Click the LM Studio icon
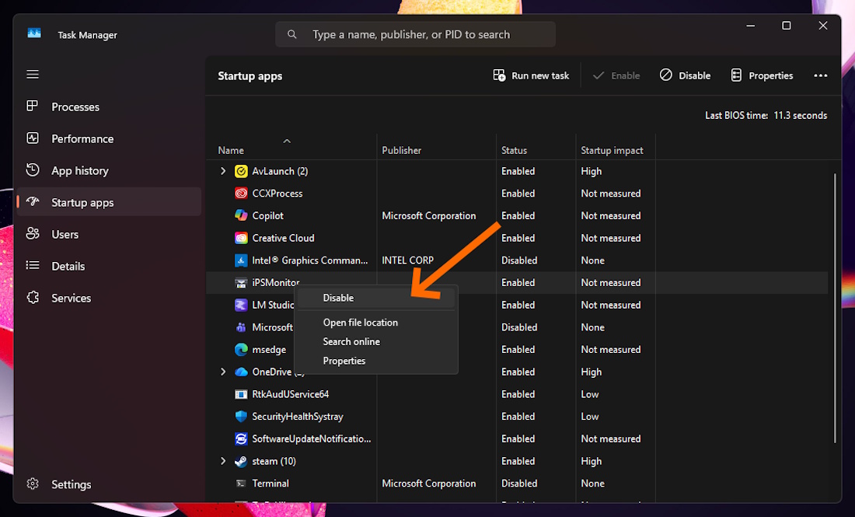The image size is (855, 517). (241, 306)
